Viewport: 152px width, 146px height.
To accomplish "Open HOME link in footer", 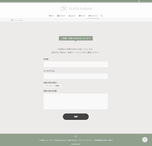I will click(42, 140).
